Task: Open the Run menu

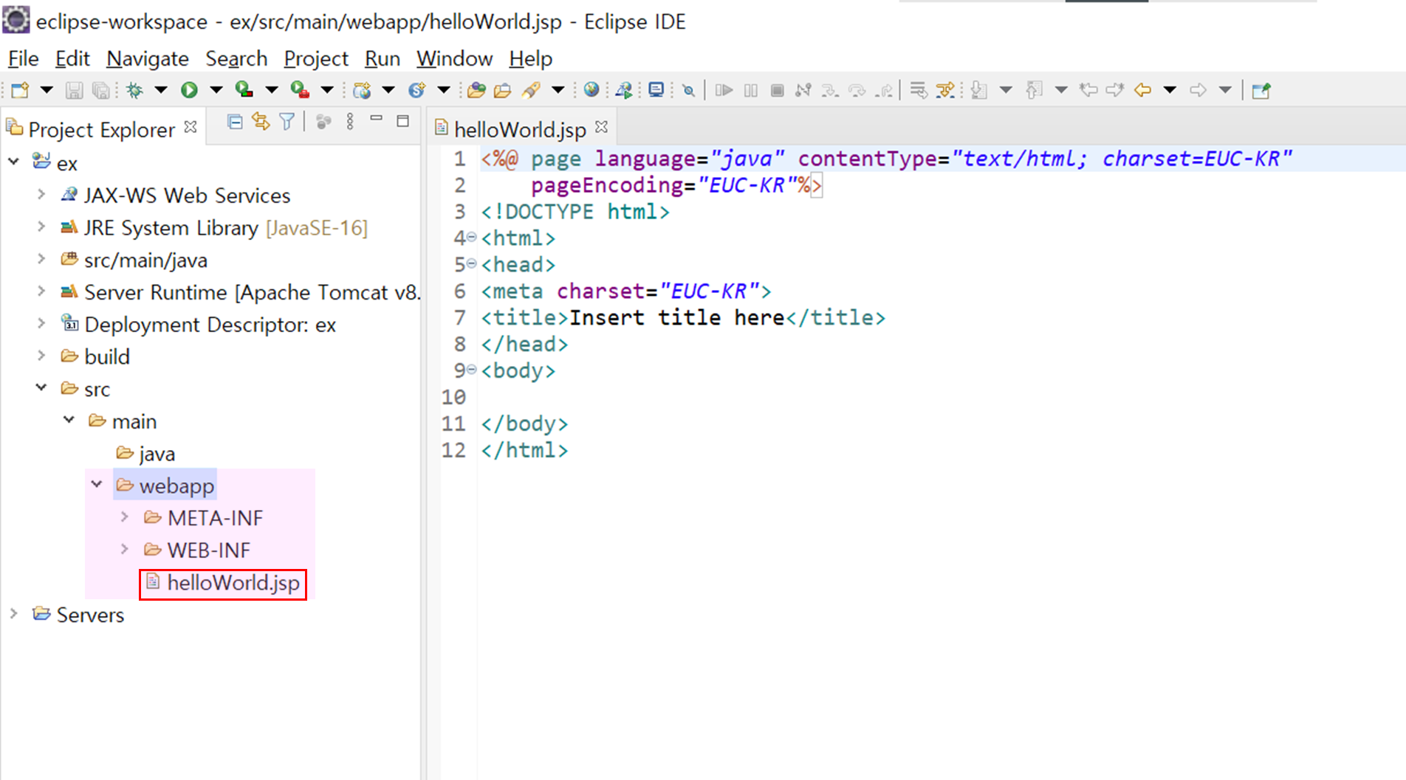Action: (383, 58)
